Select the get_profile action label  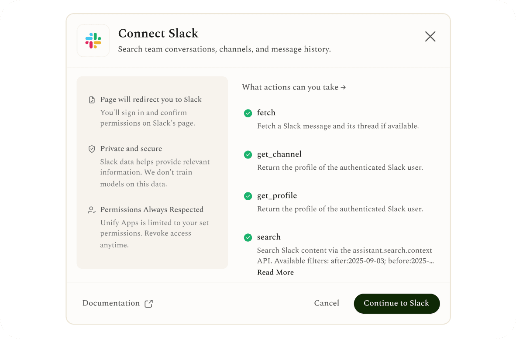tap(277, 195)
